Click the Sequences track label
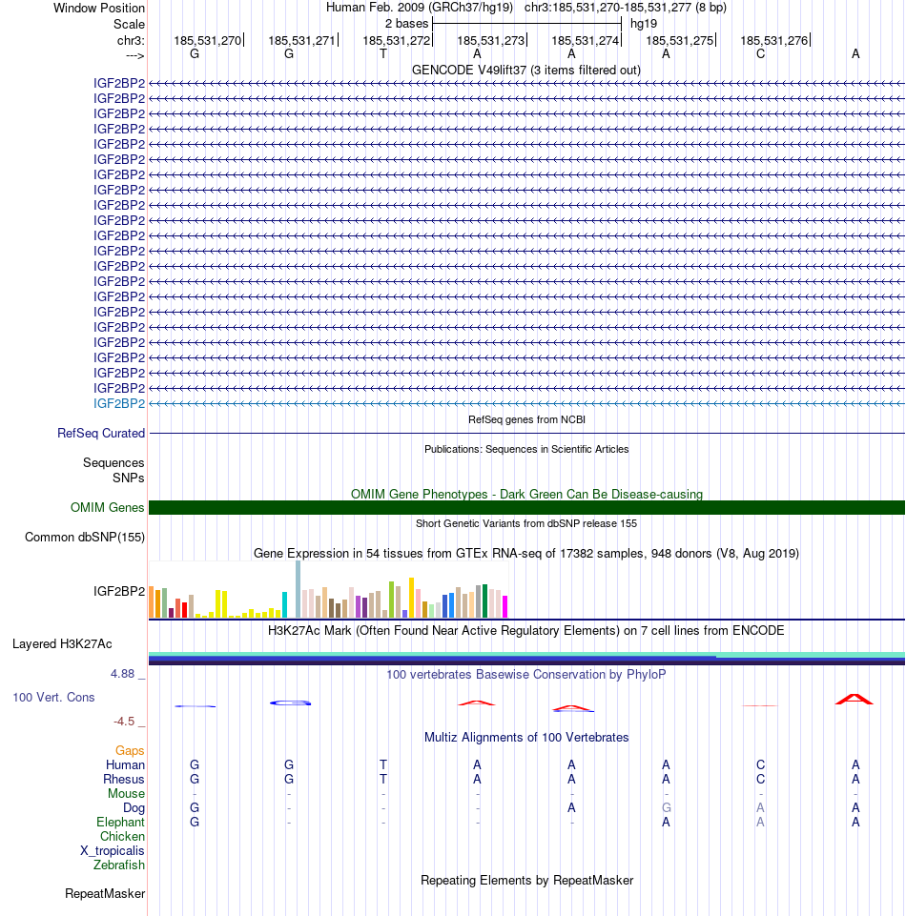This screenshot has width=906, height=916. click(113, 462)
